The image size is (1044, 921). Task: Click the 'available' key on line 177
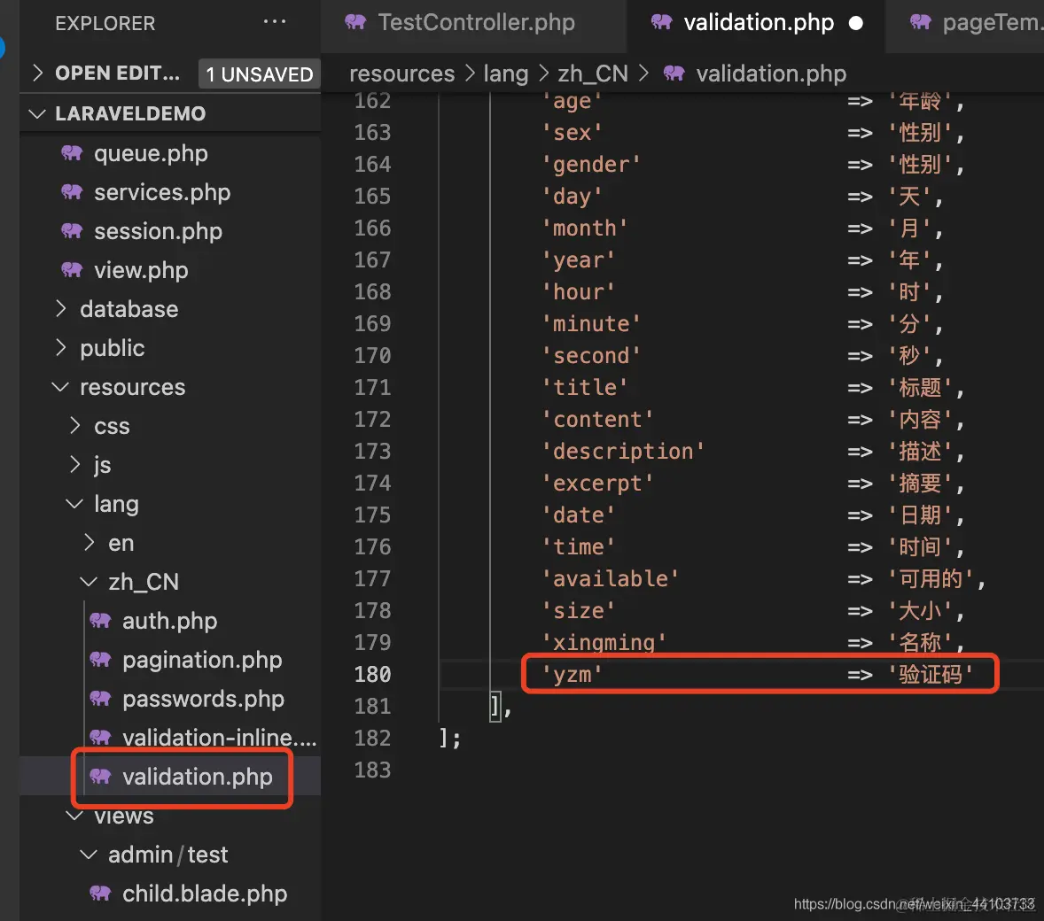point(610,578)
